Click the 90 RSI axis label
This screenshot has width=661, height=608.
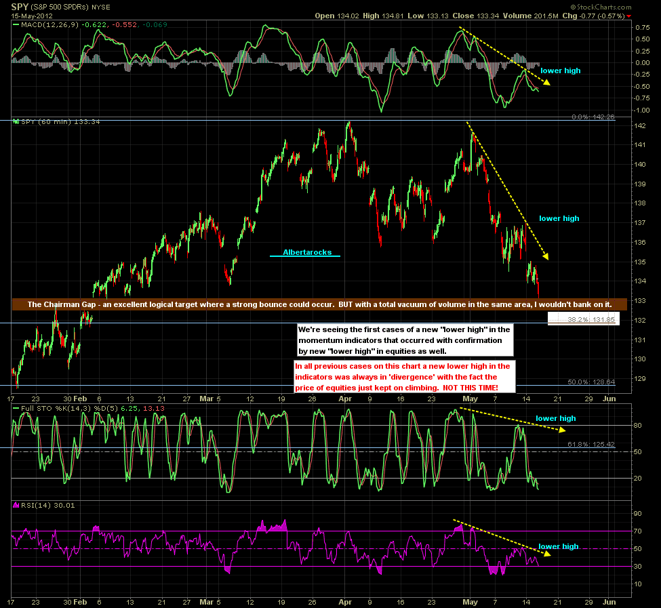coord(638,514)
